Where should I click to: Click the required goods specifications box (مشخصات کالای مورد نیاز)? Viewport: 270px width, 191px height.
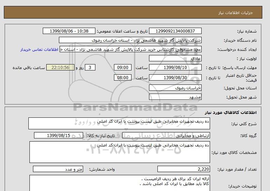pos(119,152)
